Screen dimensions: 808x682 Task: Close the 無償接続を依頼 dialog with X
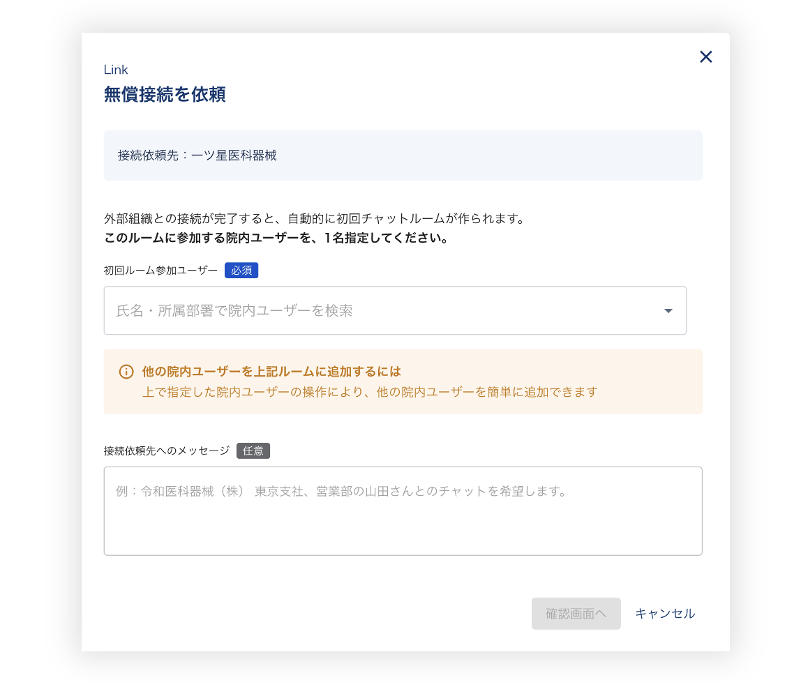[x=705, y=57]
